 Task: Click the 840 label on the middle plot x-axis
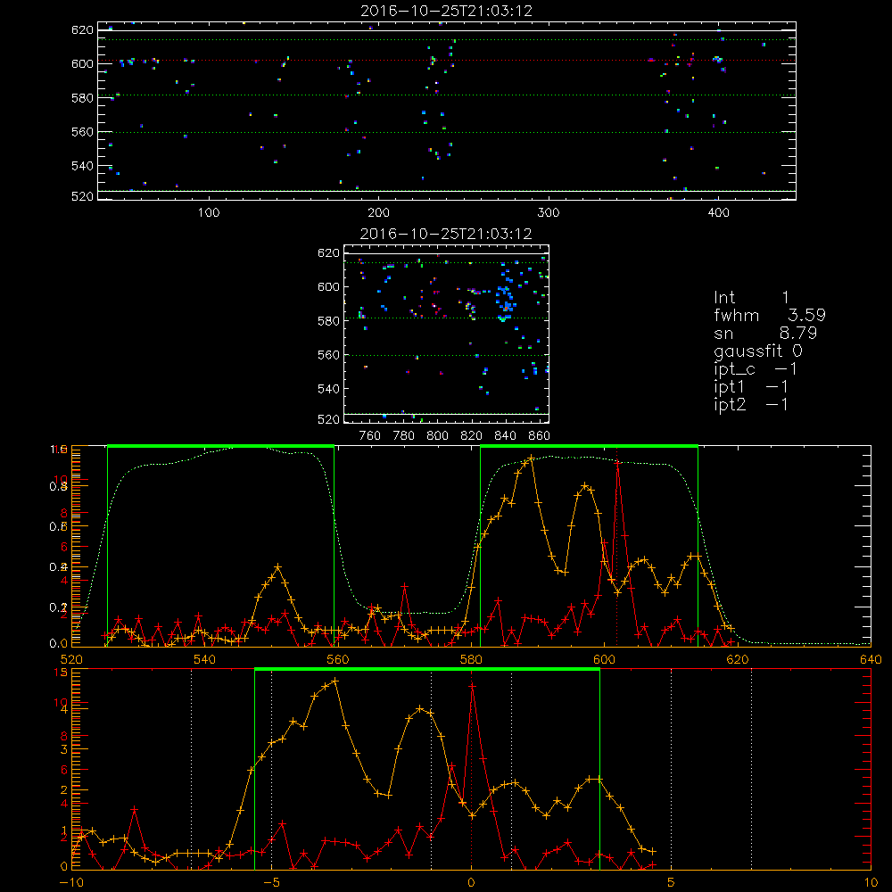(505, 436)
